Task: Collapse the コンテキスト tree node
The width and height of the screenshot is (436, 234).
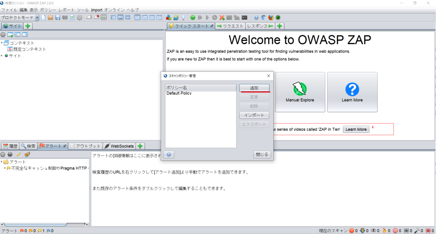Action: (x=1, y=43)
